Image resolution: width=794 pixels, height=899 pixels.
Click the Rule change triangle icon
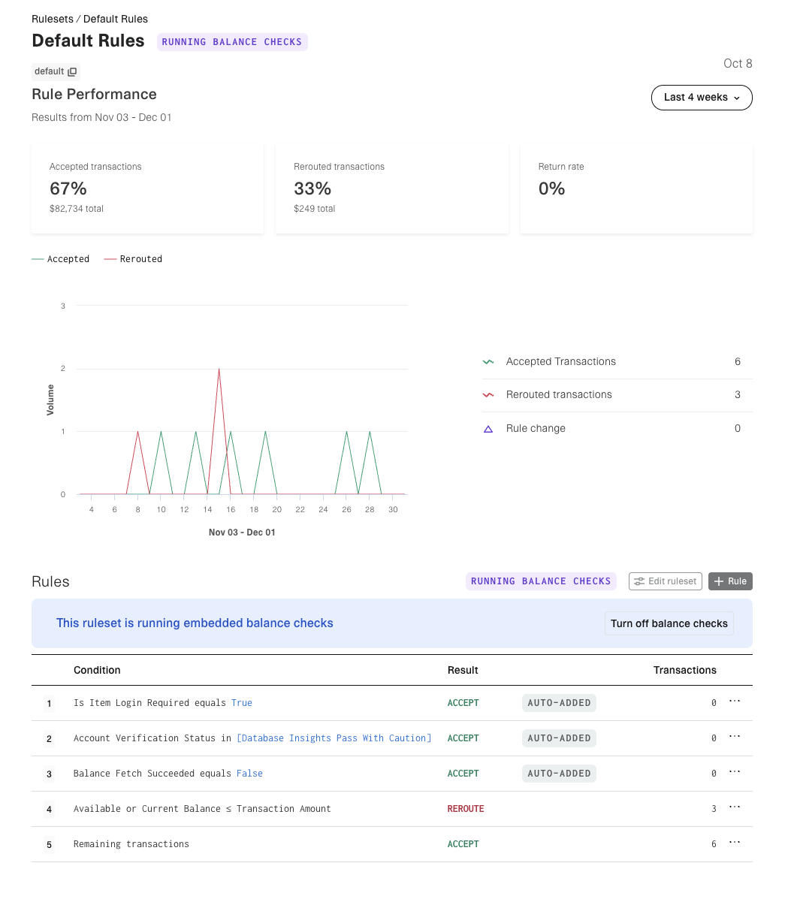coord(488,429)
